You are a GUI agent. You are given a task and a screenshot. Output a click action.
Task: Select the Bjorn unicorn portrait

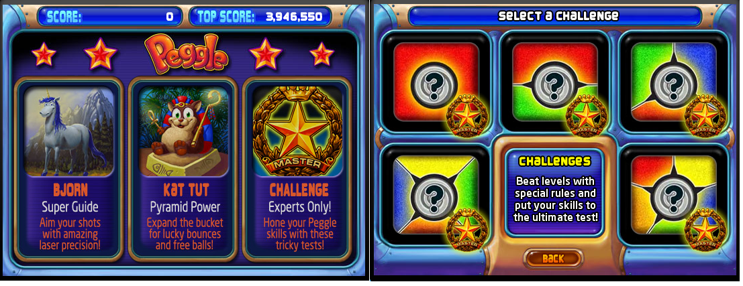point(69,132)
